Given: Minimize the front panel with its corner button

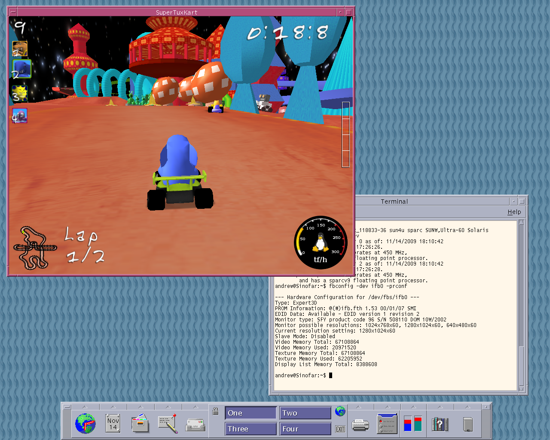Looking at the screenshot, I should pyautogui.click(x=486, y=406).
